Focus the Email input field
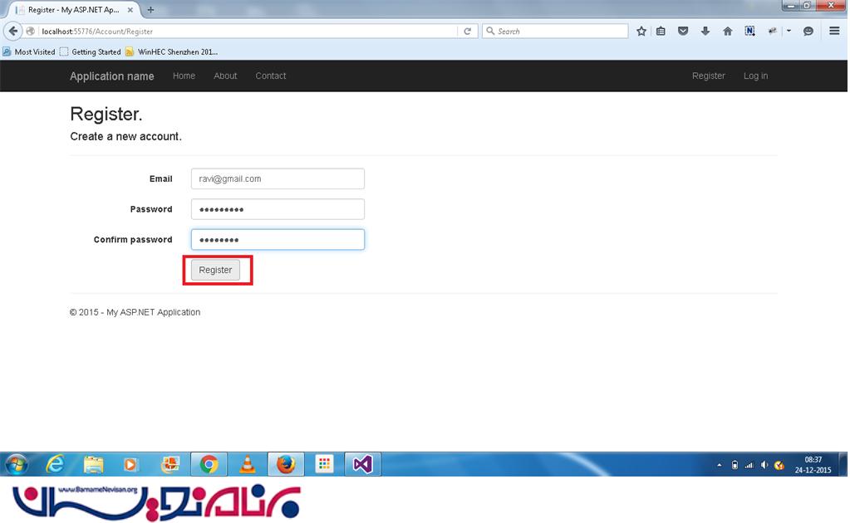 [x=278, y=178]
